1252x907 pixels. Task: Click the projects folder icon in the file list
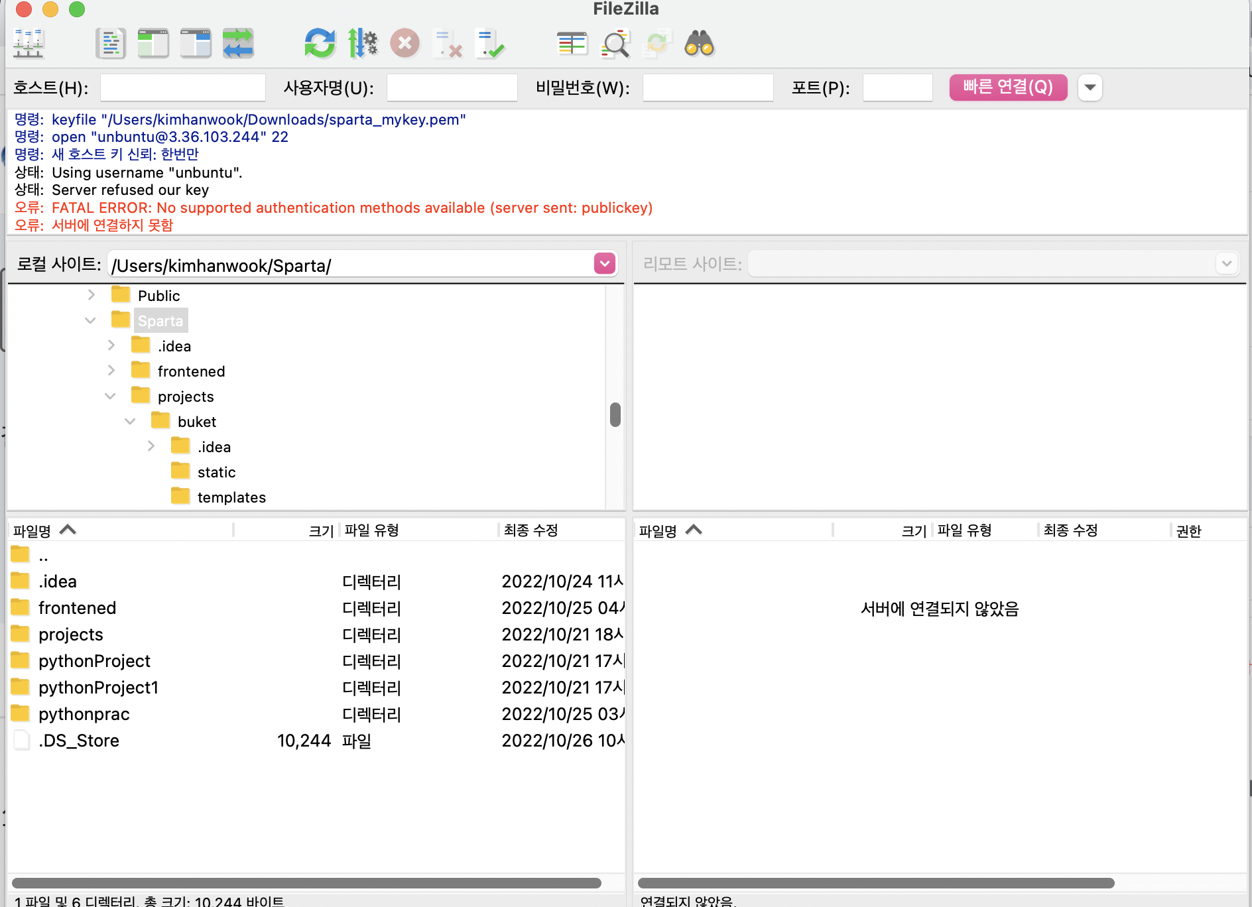pos(21,634)
